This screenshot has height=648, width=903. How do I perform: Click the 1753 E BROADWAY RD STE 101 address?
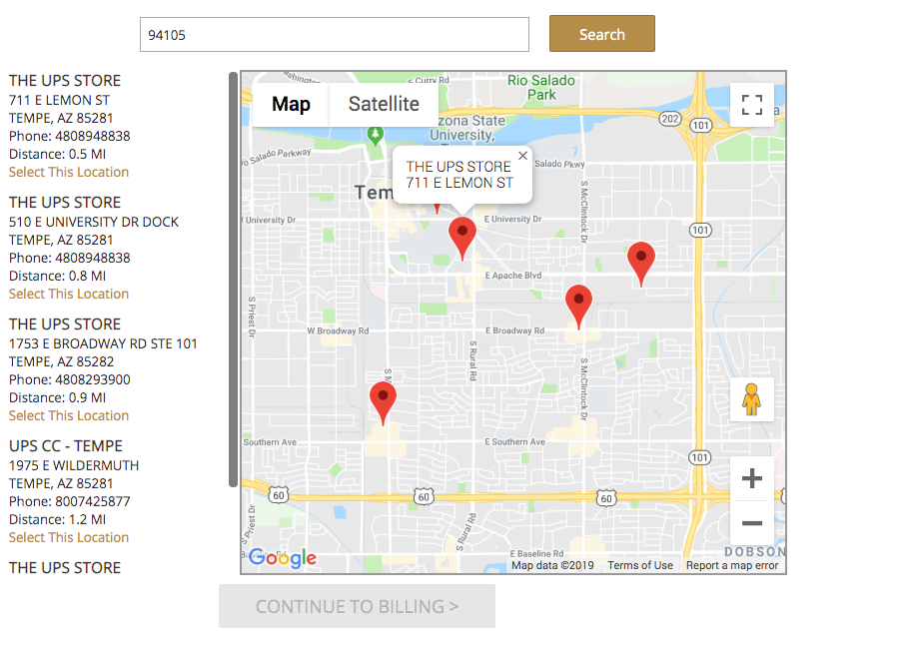click(103, 344)
